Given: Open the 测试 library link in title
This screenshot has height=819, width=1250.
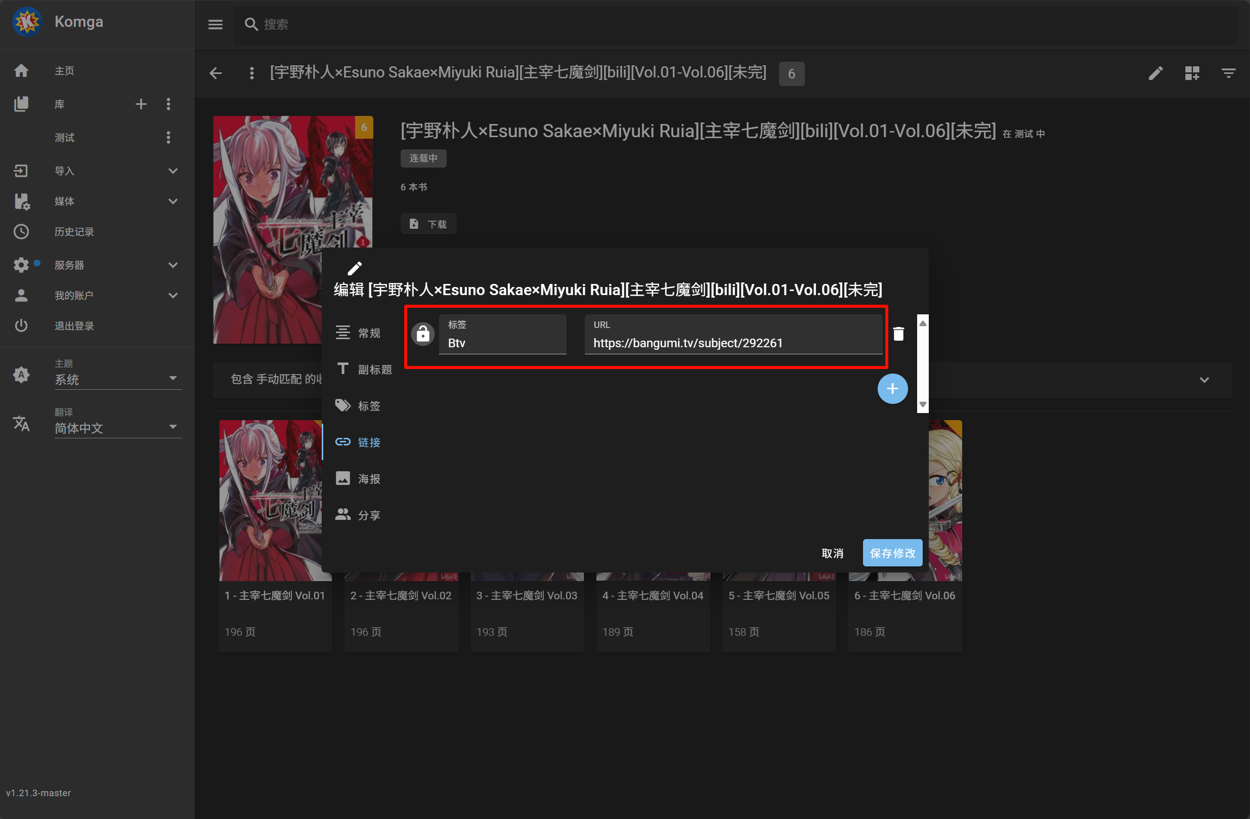Looking at the screenshot, I should coord(1023,134).
